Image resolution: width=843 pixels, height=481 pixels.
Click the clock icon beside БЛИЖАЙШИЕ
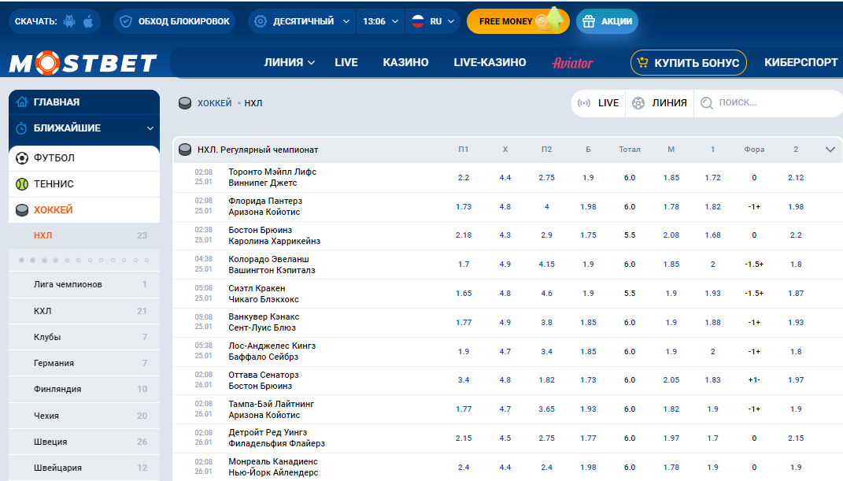pos(21,128)
